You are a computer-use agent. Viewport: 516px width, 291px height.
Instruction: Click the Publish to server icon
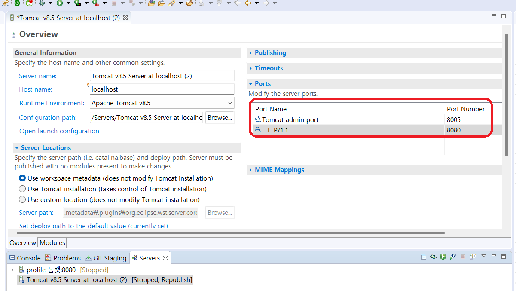coord(473,257)
